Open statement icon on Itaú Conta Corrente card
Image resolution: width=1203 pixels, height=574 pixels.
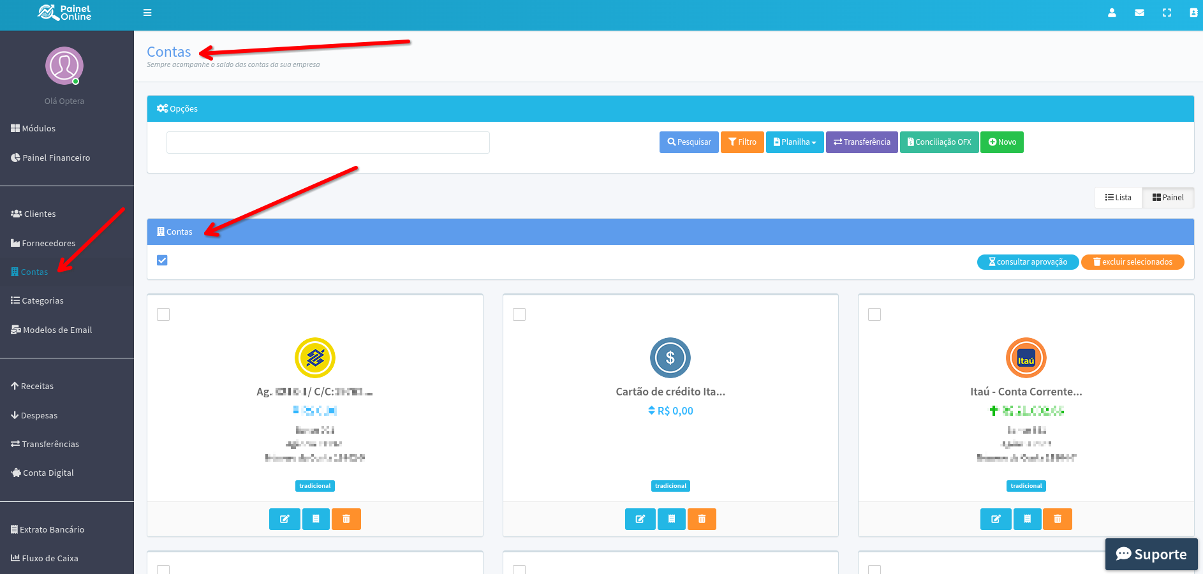click(1027, 519)
